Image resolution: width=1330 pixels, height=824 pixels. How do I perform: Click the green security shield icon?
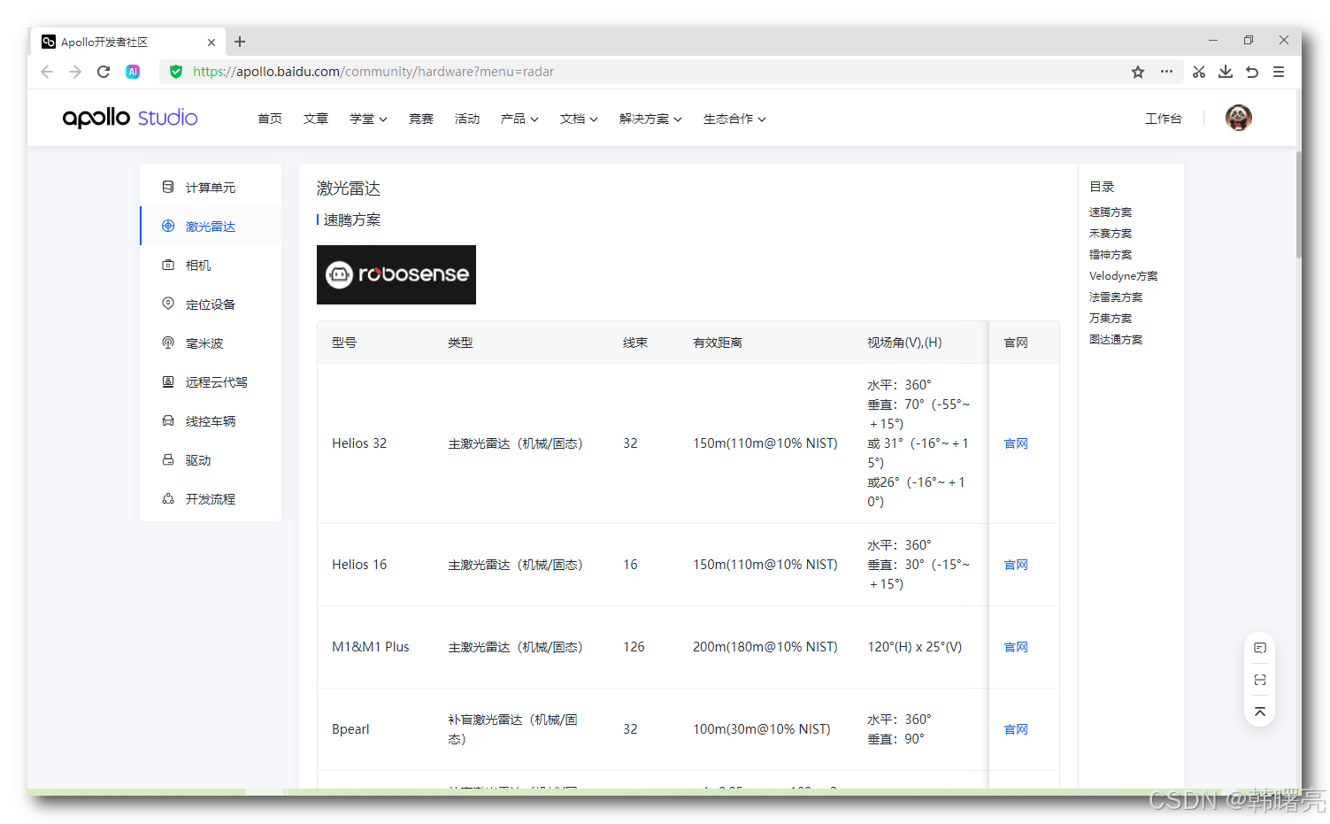(176, 72)
